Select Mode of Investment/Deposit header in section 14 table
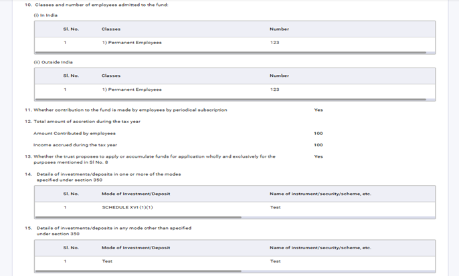459x276 pixels. pos(136,194)
